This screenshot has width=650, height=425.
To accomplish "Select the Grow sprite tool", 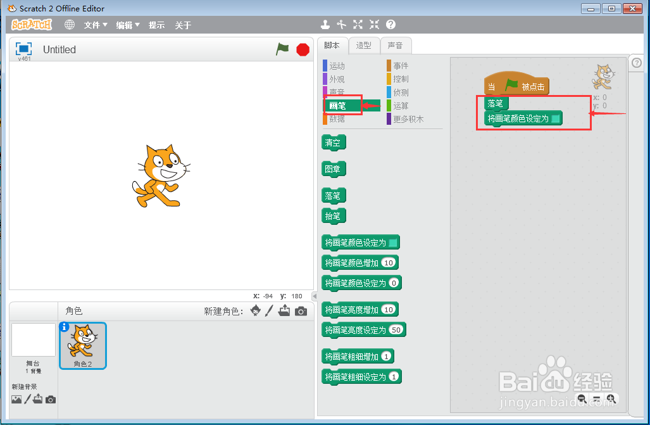I will pyautogui.click(x=358, y=25).
